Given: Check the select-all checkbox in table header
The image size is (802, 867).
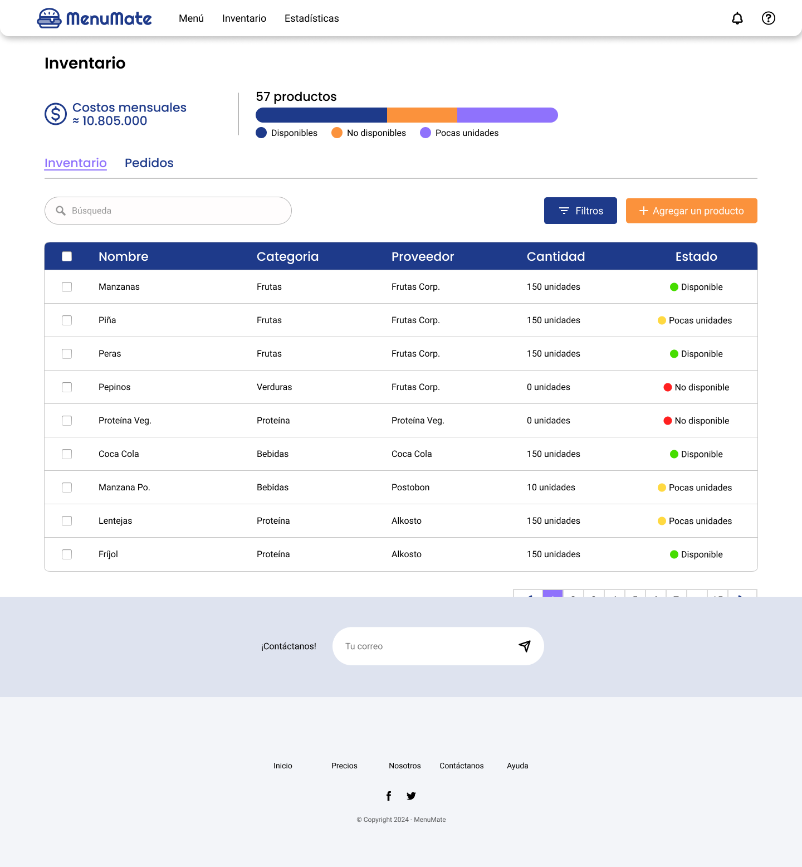Looking at the screenshot, I should coord(67,256).
